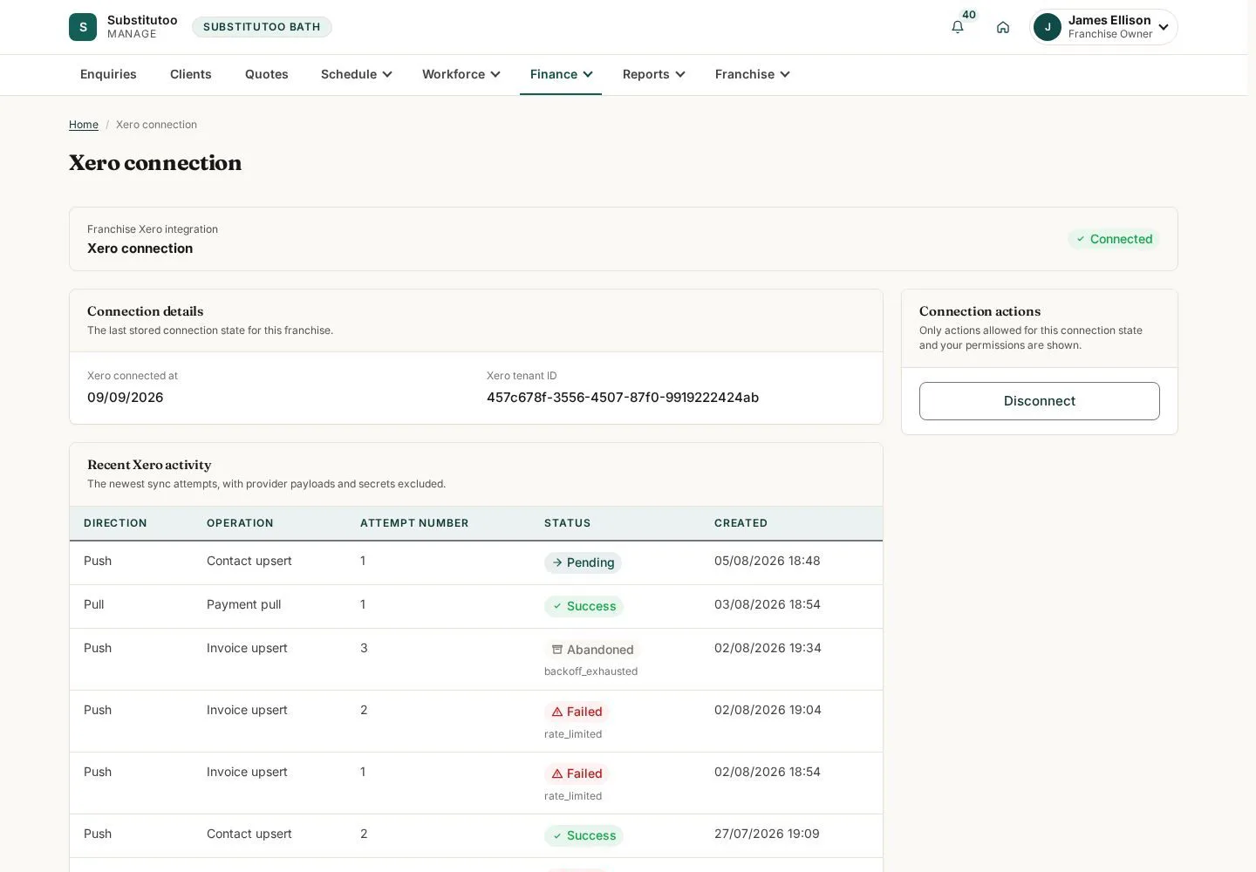Screen dimensions: 1256x872
Task: Go to Enquiries
Action: (x=108, y=74)
